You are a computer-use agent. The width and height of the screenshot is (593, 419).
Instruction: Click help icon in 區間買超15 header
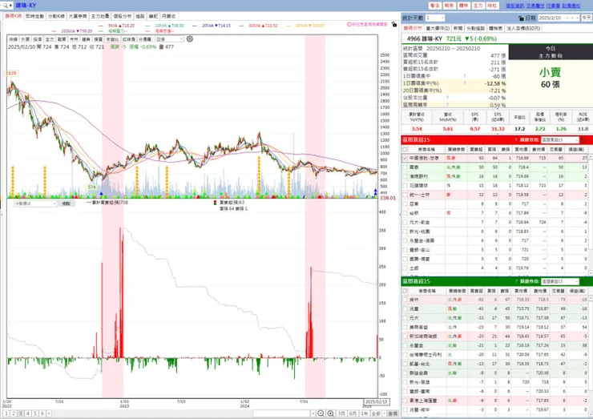pos(516,140)
